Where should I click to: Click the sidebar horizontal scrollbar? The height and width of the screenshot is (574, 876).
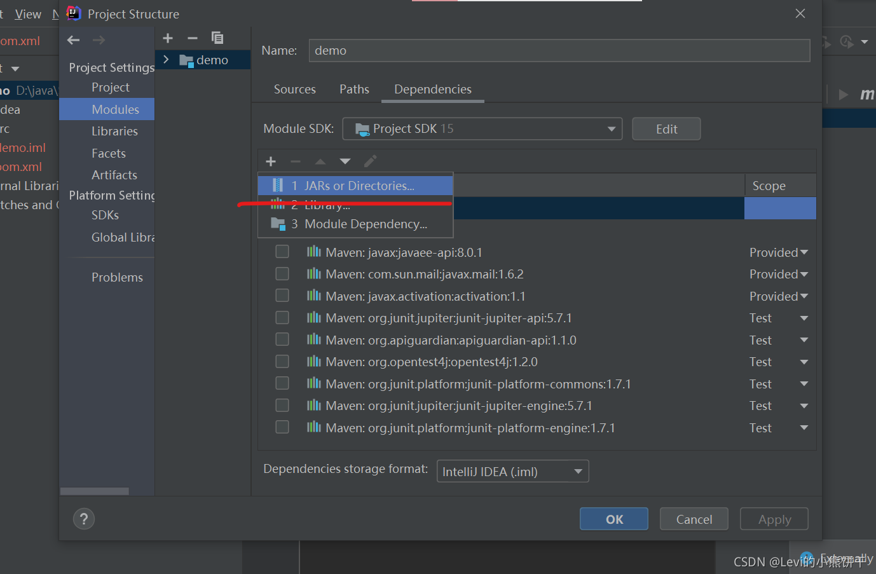click(95, 491)
